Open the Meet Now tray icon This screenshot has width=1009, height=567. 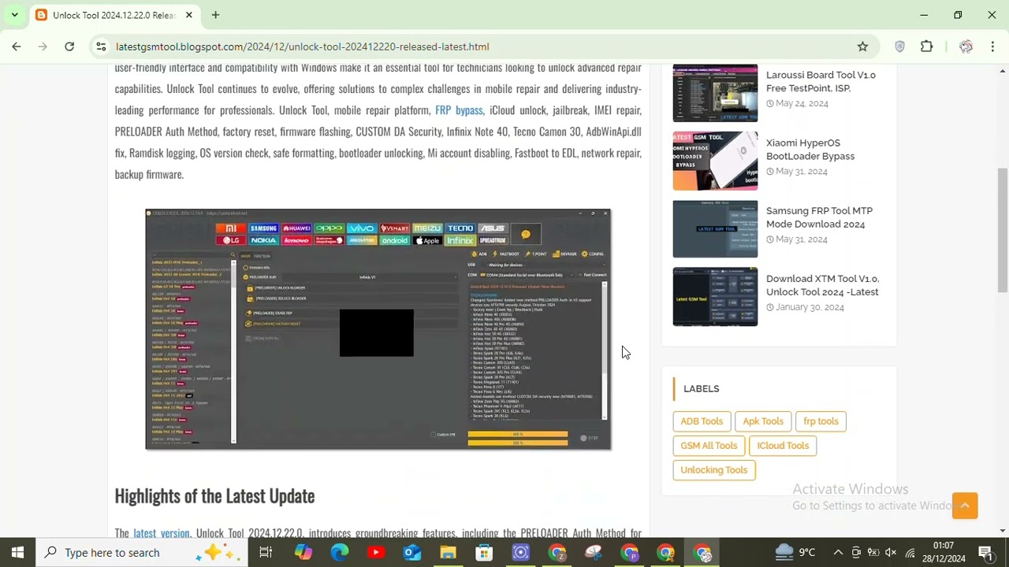856,552
